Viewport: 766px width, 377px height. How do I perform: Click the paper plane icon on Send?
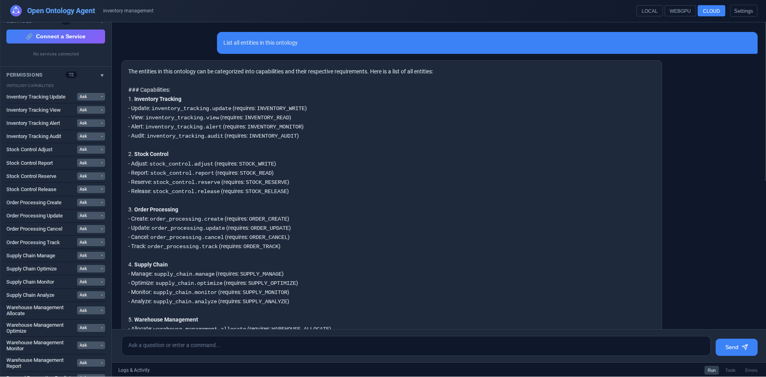(744, 347)
